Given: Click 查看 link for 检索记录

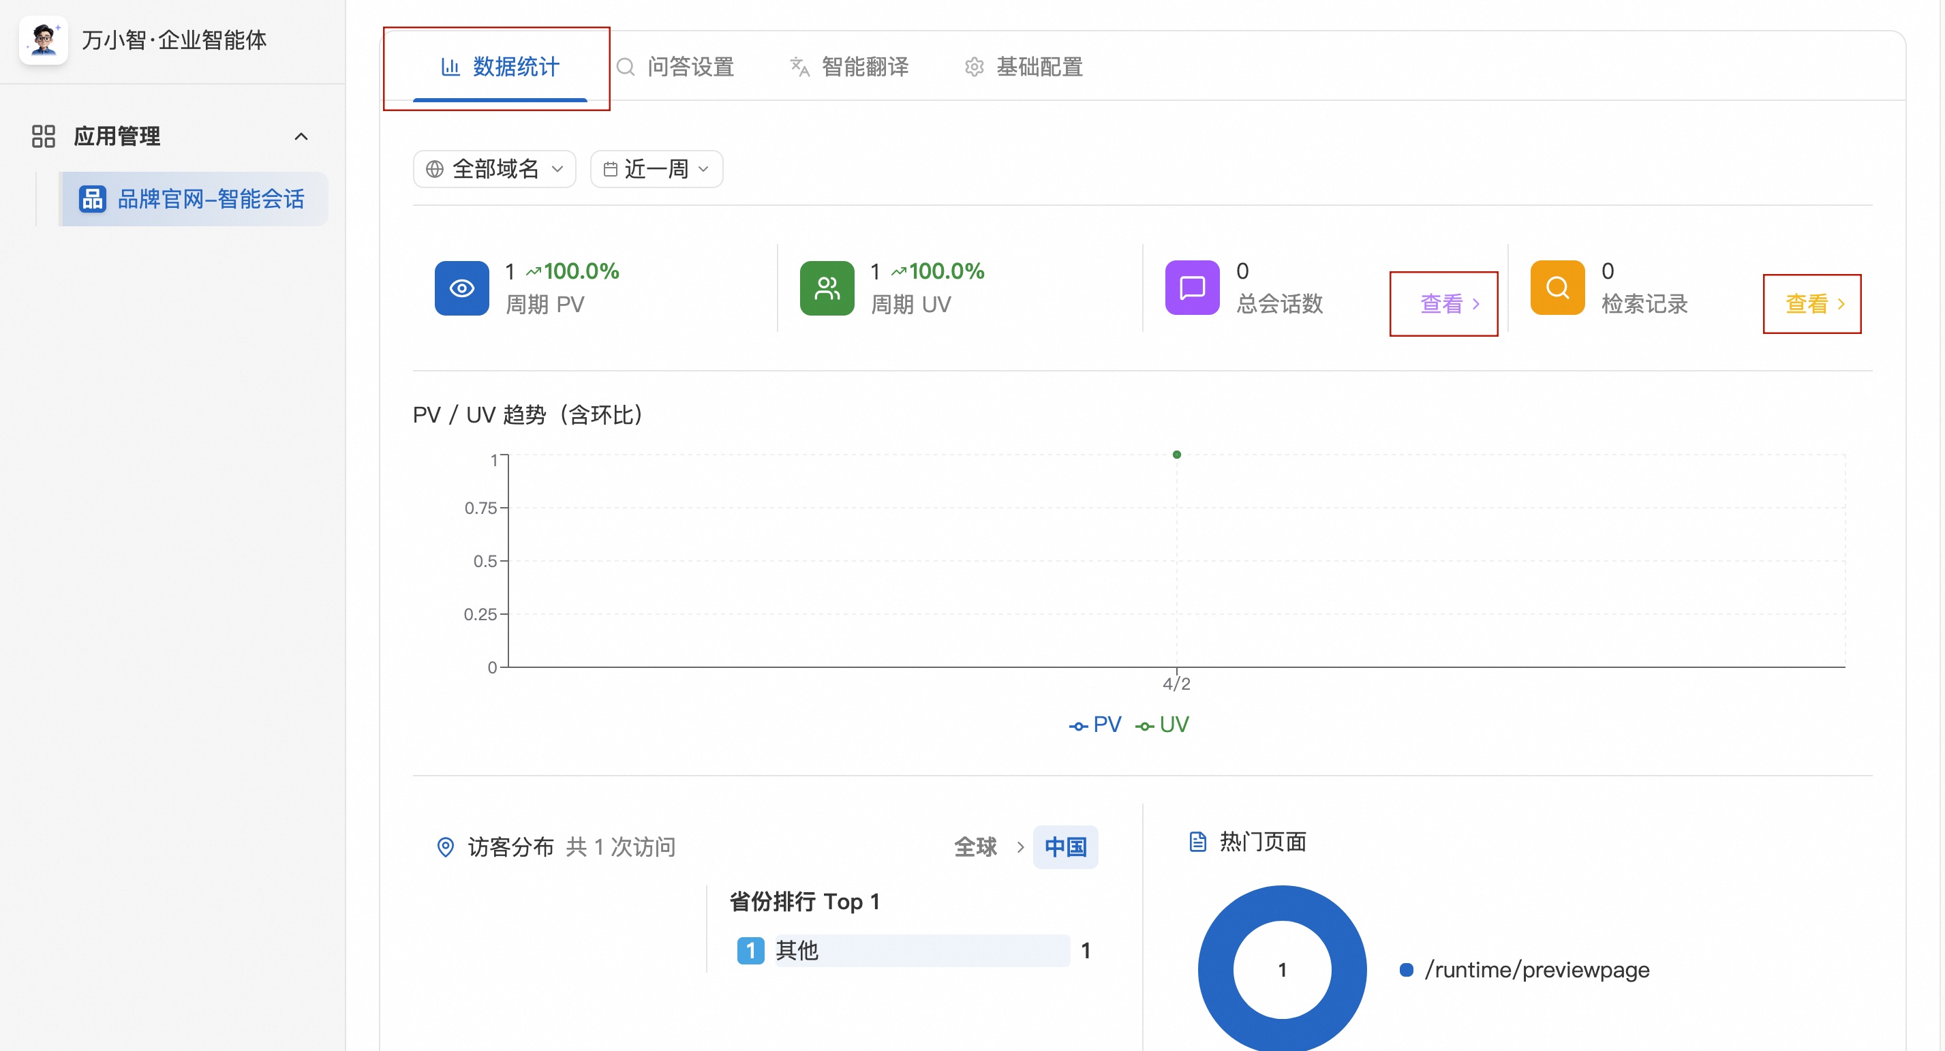Looking at the screenshot, I should pos(1815,303).
